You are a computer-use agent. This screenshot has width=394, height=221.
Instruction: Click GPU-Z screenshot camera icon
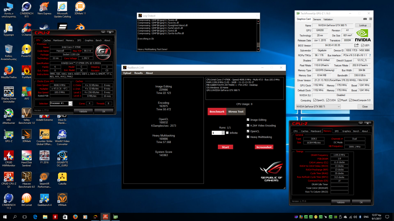click(365, 19)
